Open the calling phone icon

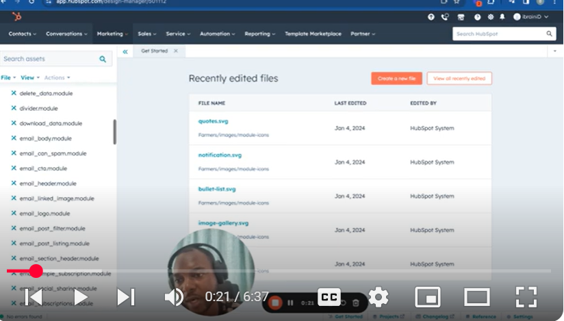tap(446, 17)
